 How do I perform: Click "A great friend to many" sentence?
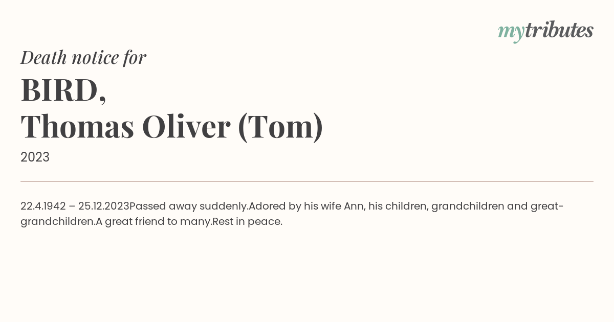[x=153, y=222]
